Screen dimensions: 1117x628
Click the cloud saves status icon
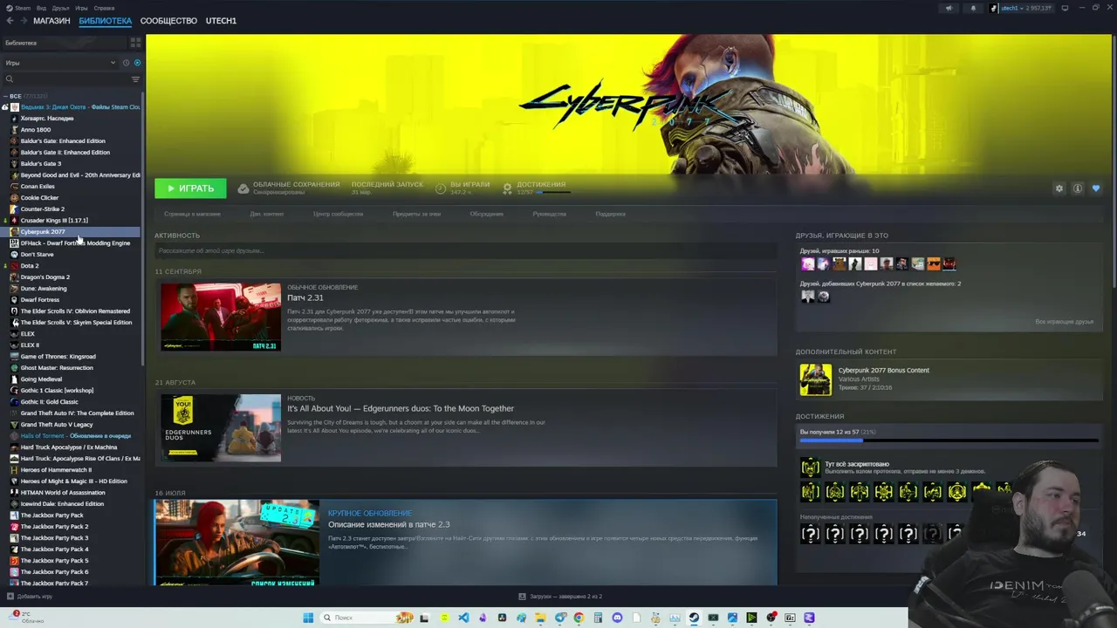tap(243, 188)
